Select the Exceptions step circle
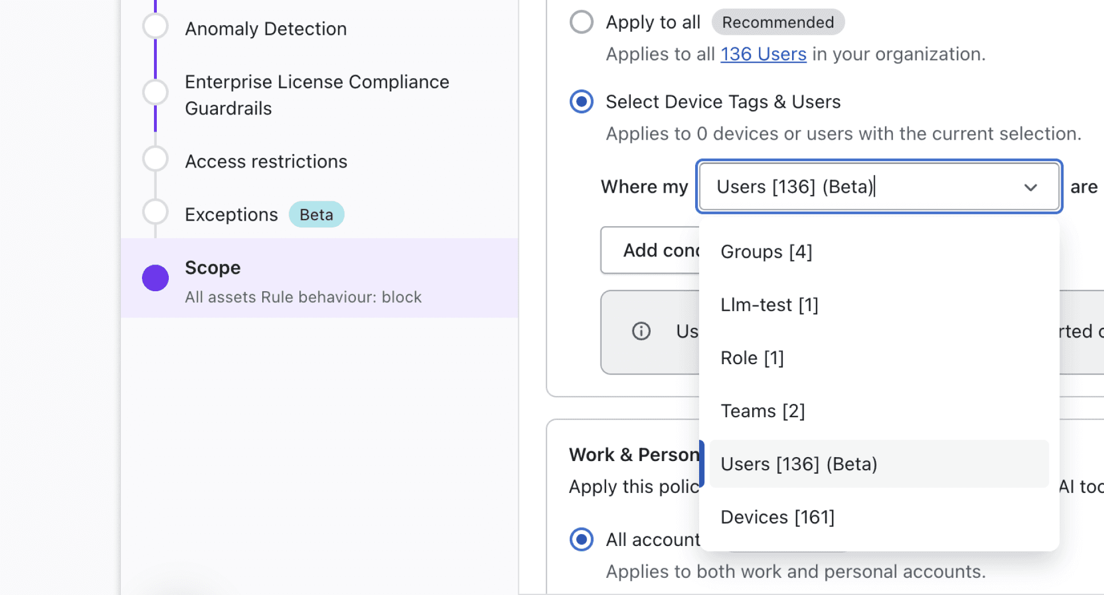 pyautogui.click(x=155, y=212)
